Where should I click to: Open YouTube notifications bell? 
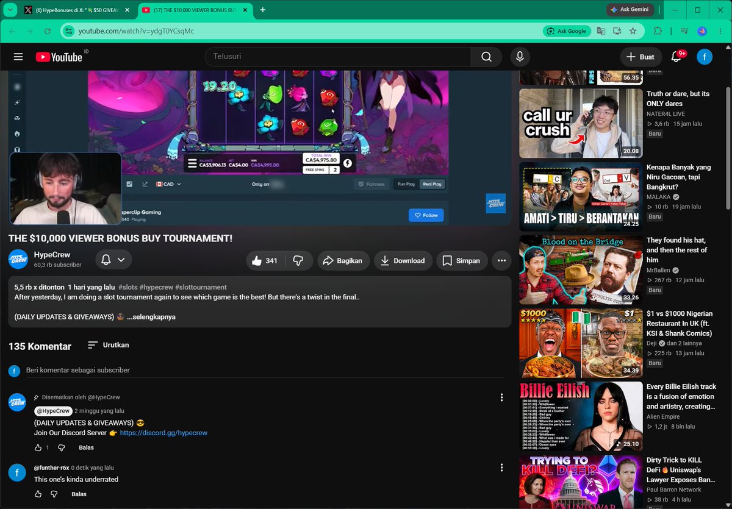coord(676,57)
